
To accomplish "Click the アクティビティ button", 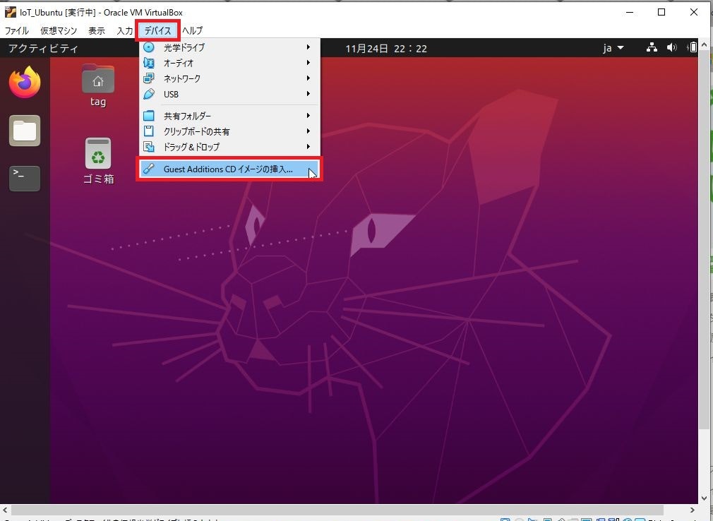I will (43, 48).
